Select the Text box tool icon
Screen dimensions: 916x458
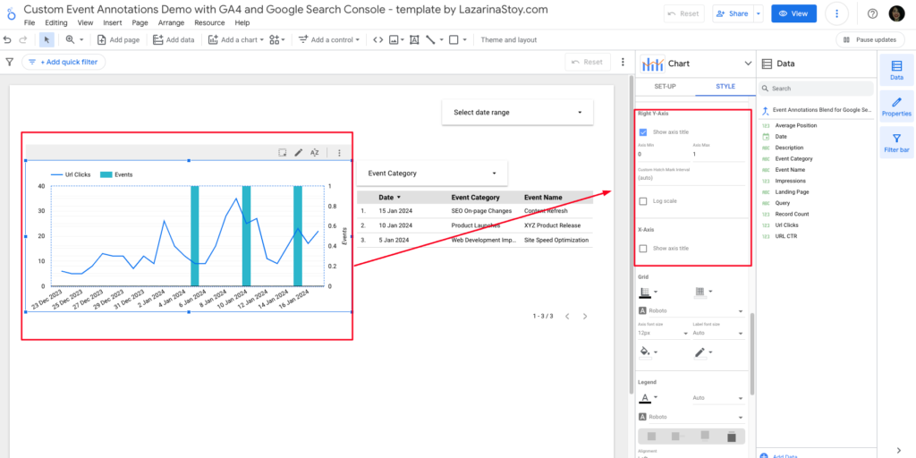414,39
